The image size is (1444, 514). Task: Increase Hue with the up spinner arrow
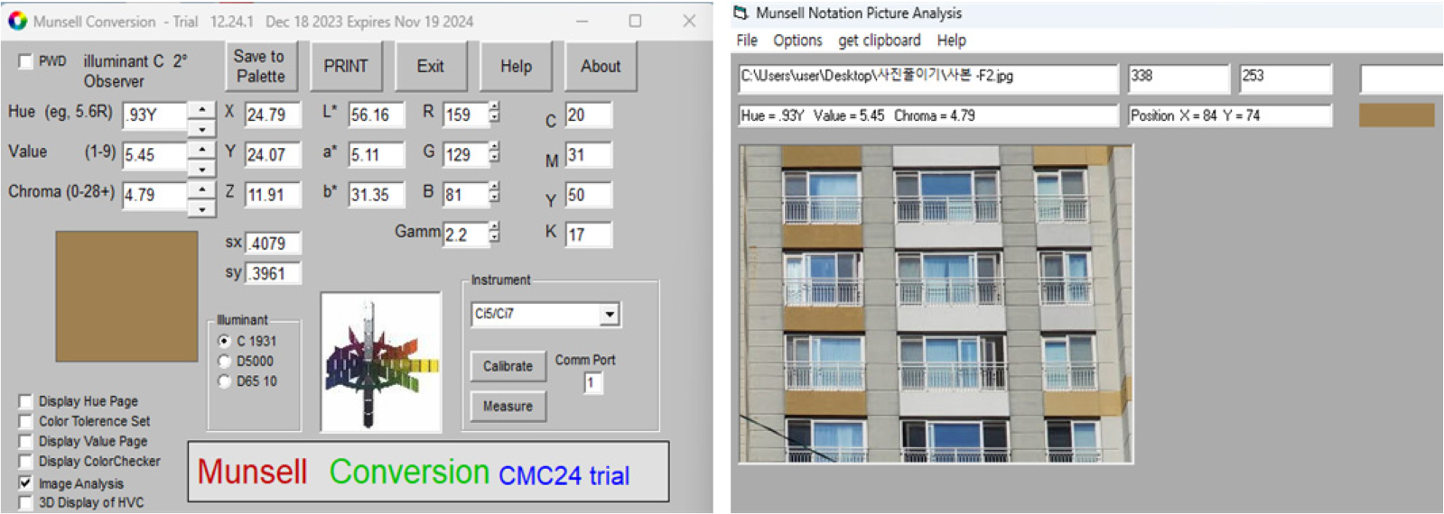click(202, 108)
